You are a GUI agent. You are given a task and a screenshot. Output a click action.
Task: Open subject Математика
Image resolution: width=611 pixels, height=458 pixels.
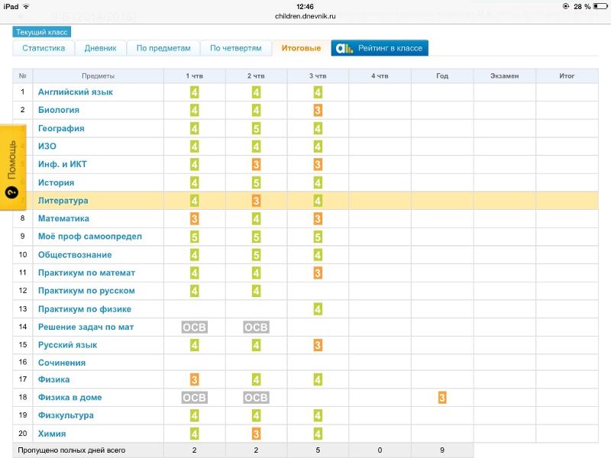click(63, 218)
